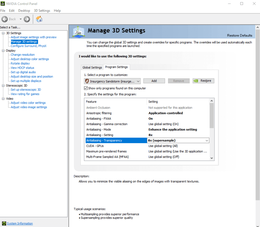The height and width of the screenshot is (227, 260).
Task: Click the Insurgency Sandstorm program icon
Action: click(x=87, y=81)
